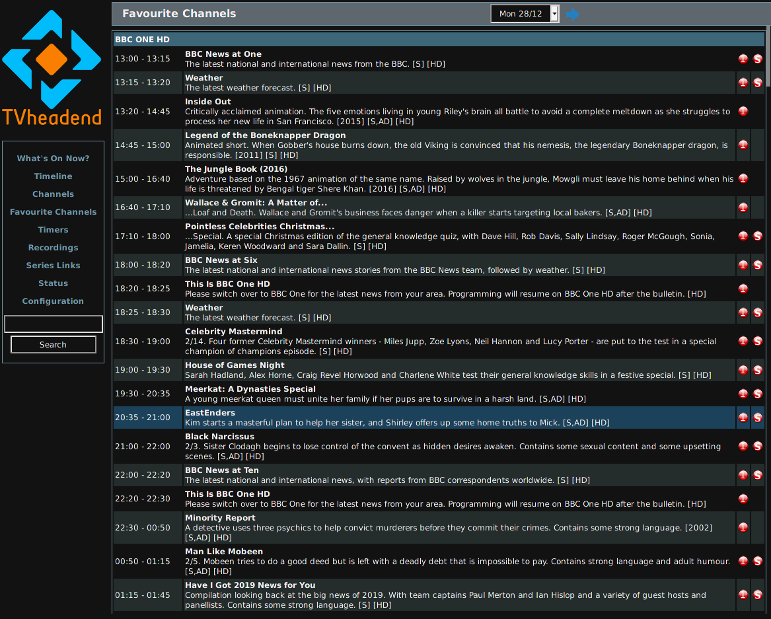This screenshot has width=771, height=619.
Task: Record Minority Report once
Action: pos(743,528)
